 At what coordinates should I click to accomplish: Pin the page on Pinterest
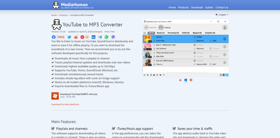click(x=82, y=37)
